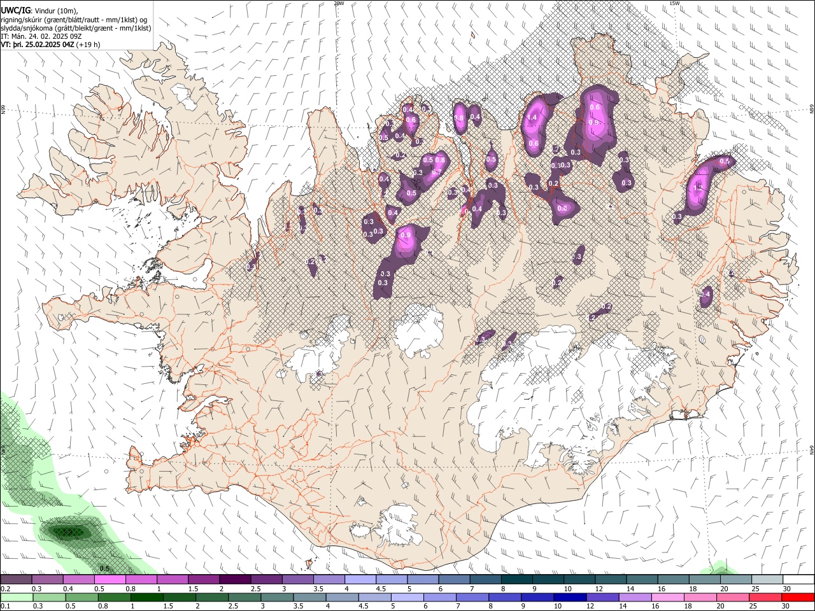Click the VT: þri. 25.02.2025 04Z valid time

pos(38,45)
